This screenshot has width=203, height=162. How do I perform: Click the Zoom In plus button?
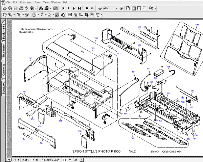coord(121,8)
